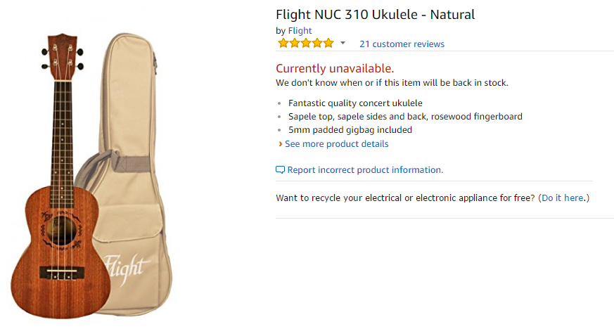Open the 21 customer reviews link
Screen dimensions: 614x329
tap(402, 44)
